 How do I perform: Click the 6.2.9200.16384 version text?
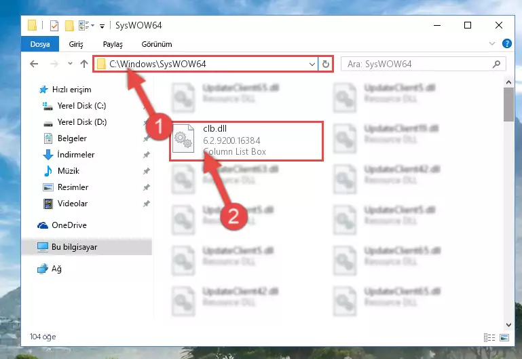[231, 140]
